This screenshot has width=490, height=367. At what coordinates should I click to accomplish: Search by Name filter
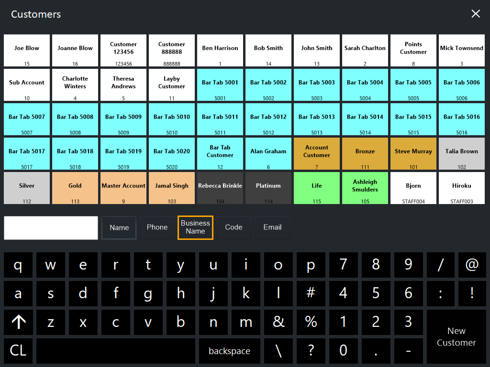[119, 227]
